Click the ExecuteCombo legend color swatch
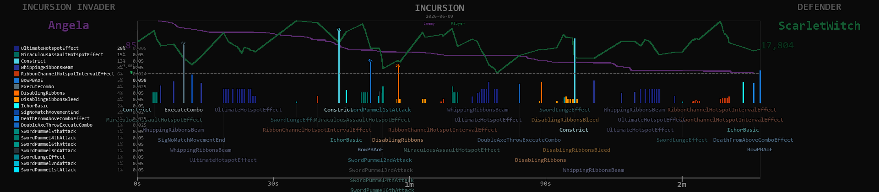Image resolution: width=879 pixels, height=192 pixels. (x=16, y=86)
